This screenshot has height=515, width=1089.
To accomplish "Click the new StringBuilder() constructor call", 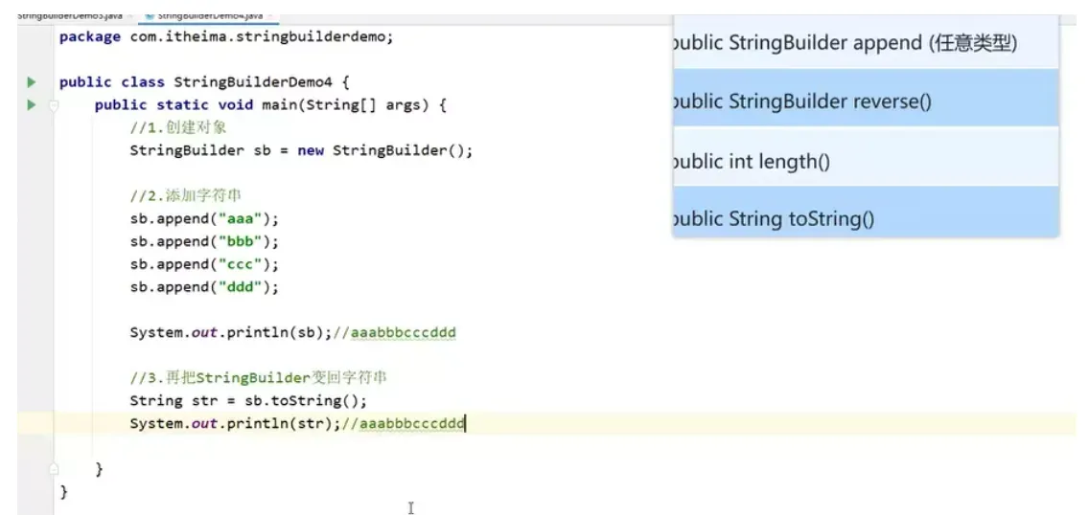I will click(380, 151).
